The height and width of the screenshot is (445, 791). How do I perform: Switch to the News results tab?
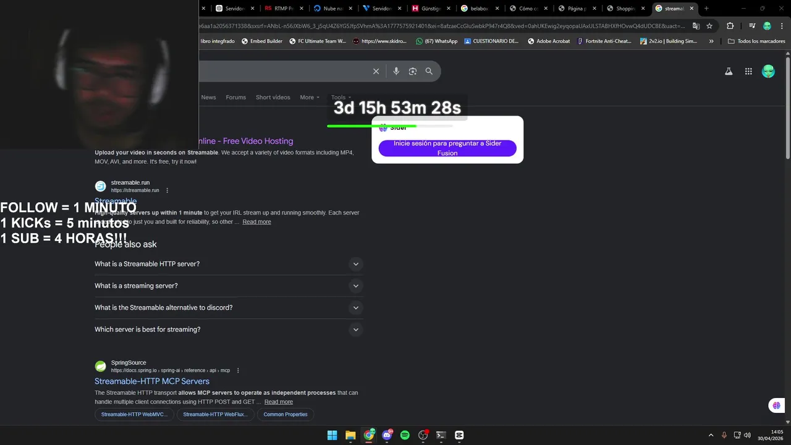[208, 97]
